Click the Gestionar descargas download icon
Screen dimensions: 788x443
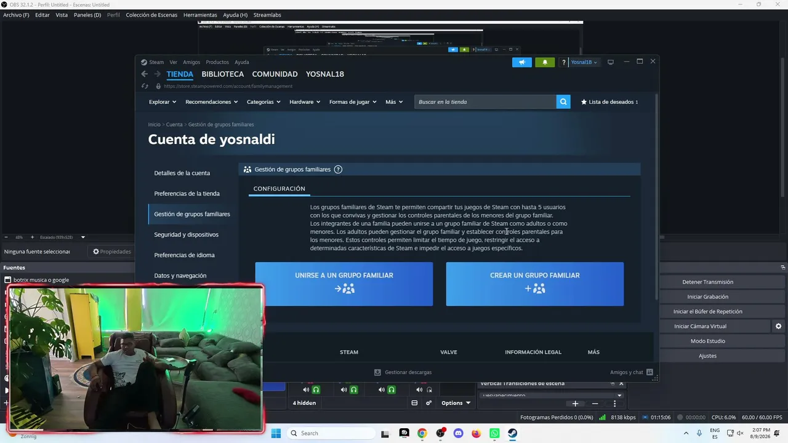(377, 372)
